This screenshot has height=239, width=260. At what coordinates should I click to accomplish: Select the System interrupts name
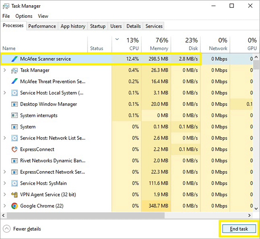[x=39, y=116]
